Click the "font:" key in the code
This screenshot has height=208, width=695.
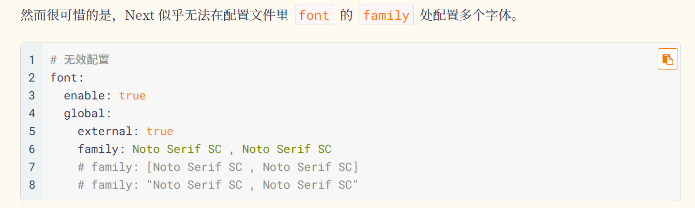point(67,78)
